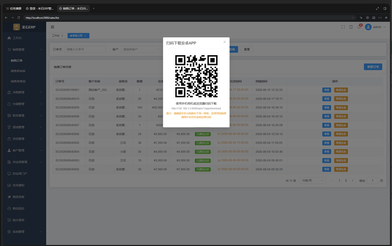Screen dimensions: 392x246
Task: Close the 销售订单 page tab
Action: pos(85,36)
